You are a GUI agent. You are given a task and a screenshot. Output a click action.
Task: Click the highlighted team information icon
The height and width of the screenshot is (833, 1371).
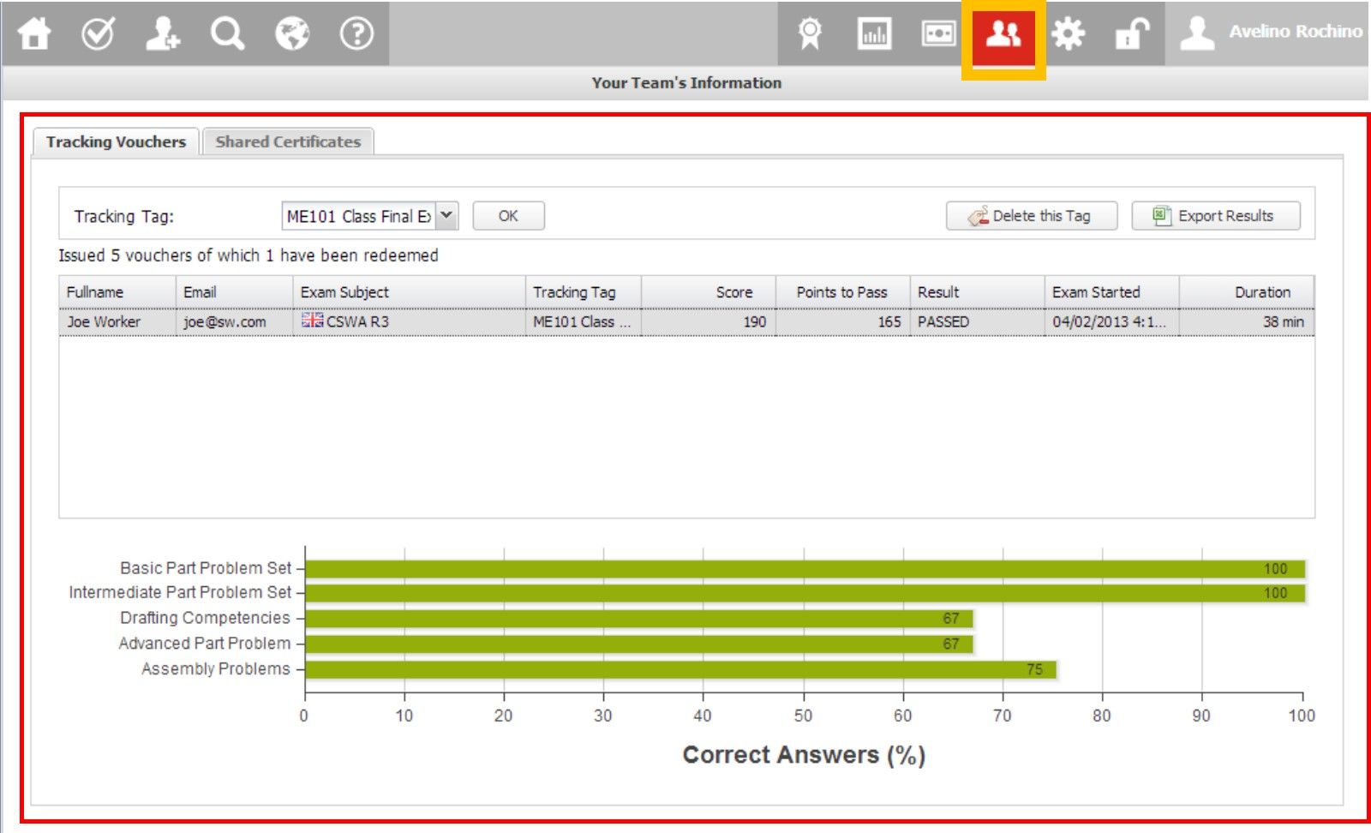(1003, 34)
